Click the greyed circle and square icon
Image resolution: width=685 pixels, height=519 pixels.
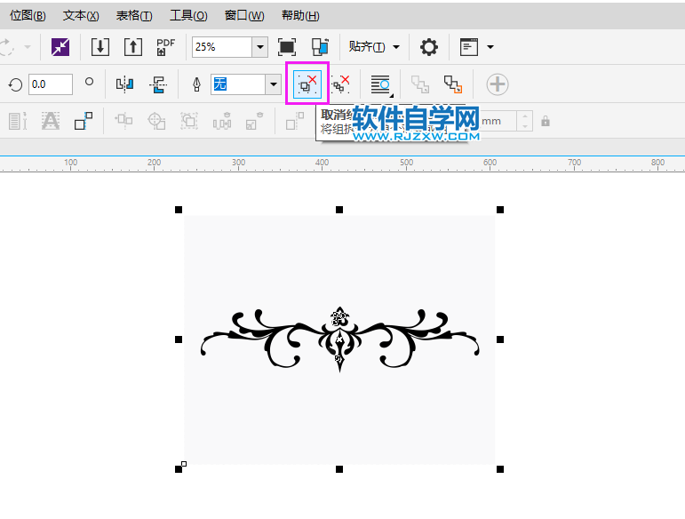[x=156, y=121]
